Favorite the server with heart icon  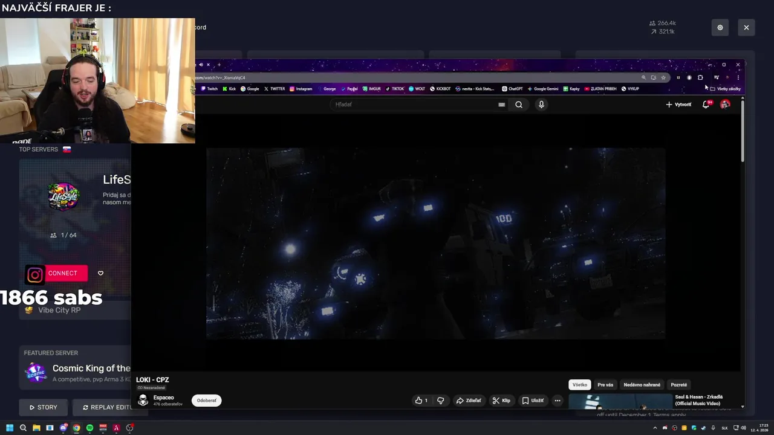pyautogui.click(x=100, y=273)
